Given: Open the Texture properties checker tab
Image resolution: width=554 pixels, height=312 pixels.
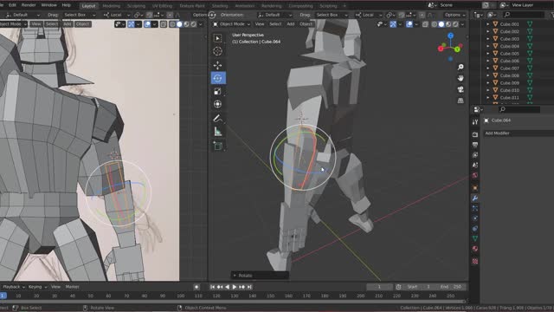Looking at the screenshot, I should (x=475, y=262).
